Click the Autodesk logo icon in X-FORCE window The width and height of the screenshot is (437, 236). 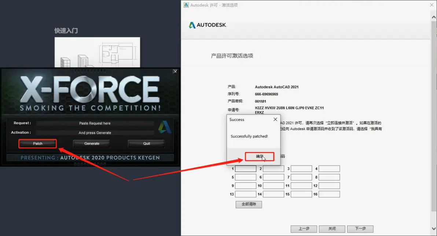click(x=165, y=127)
